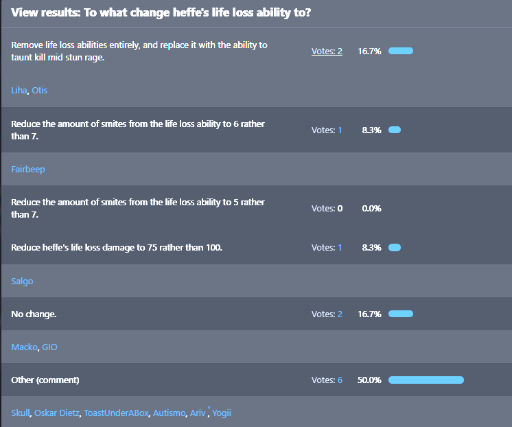512x427 pixels.
Task: Click the Oskar Dietz voter name
Action: click(57, 413)
